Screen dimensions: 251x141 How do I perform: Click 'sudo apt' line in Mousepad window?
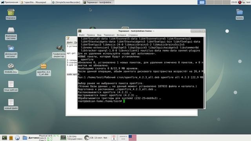tap(72, 74)
